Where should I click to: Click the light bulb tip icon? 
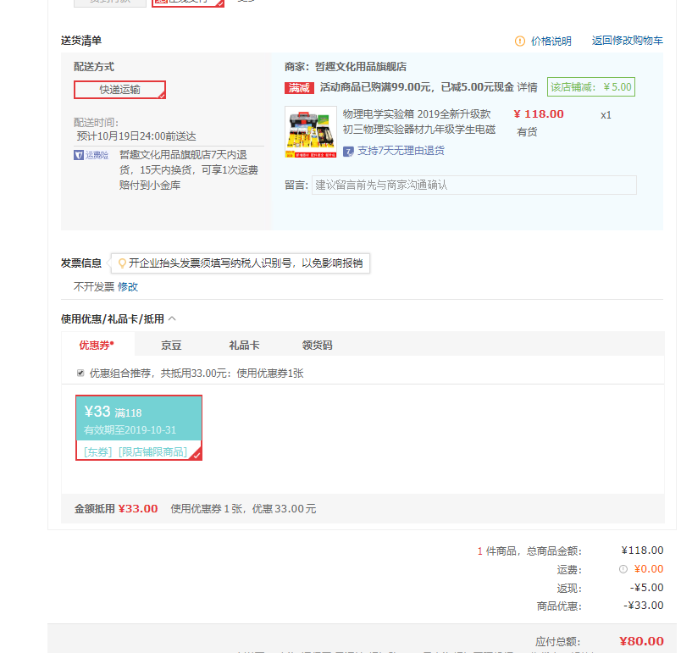pos(123,263)
